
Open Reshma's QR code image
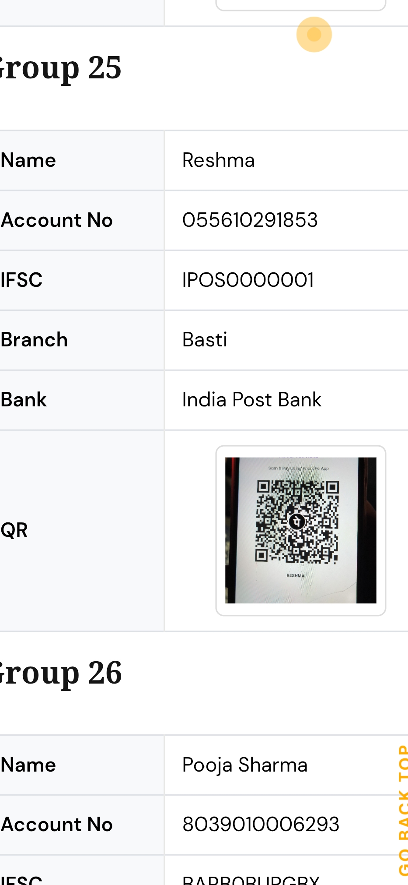point(300,530)
